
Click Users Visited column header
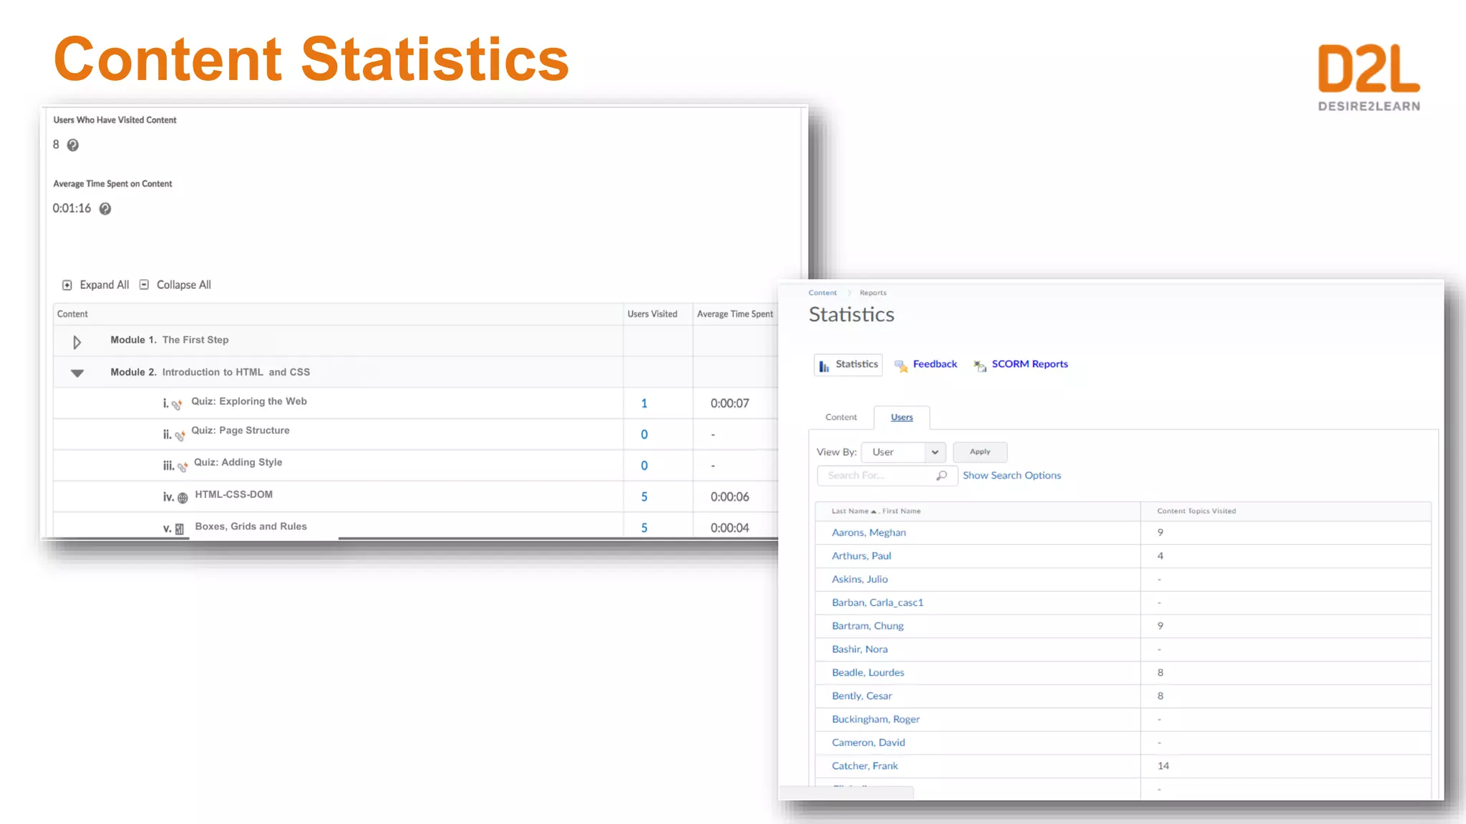(652, 314)
